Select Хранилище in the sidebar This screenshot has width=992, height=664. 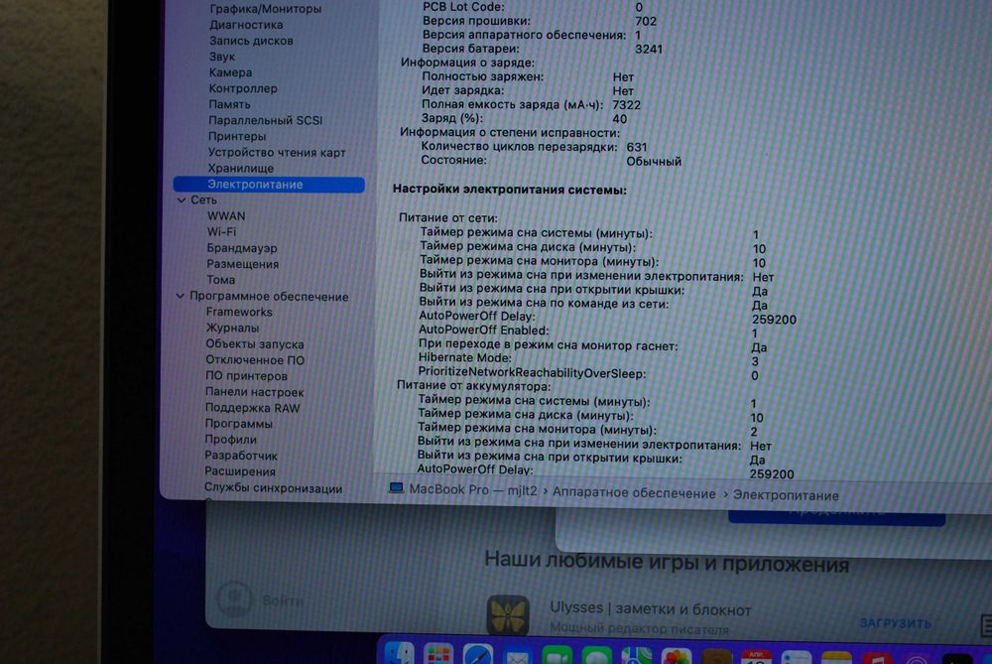(x=240, y=169)
